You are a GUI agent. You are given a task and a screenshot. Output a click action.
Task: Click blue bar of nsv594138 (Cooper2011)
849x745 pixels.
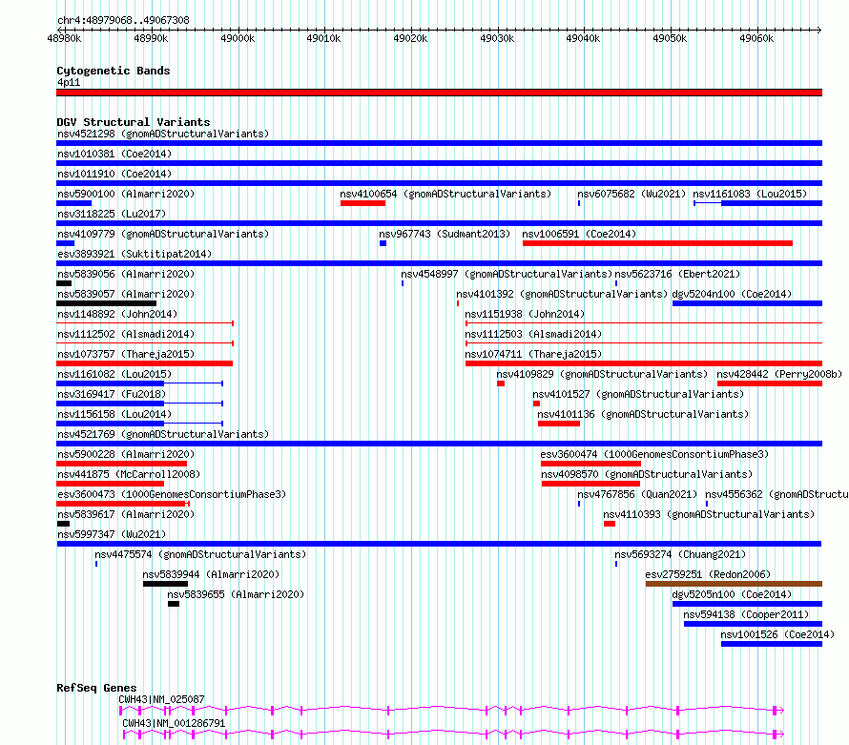point(754,624)
